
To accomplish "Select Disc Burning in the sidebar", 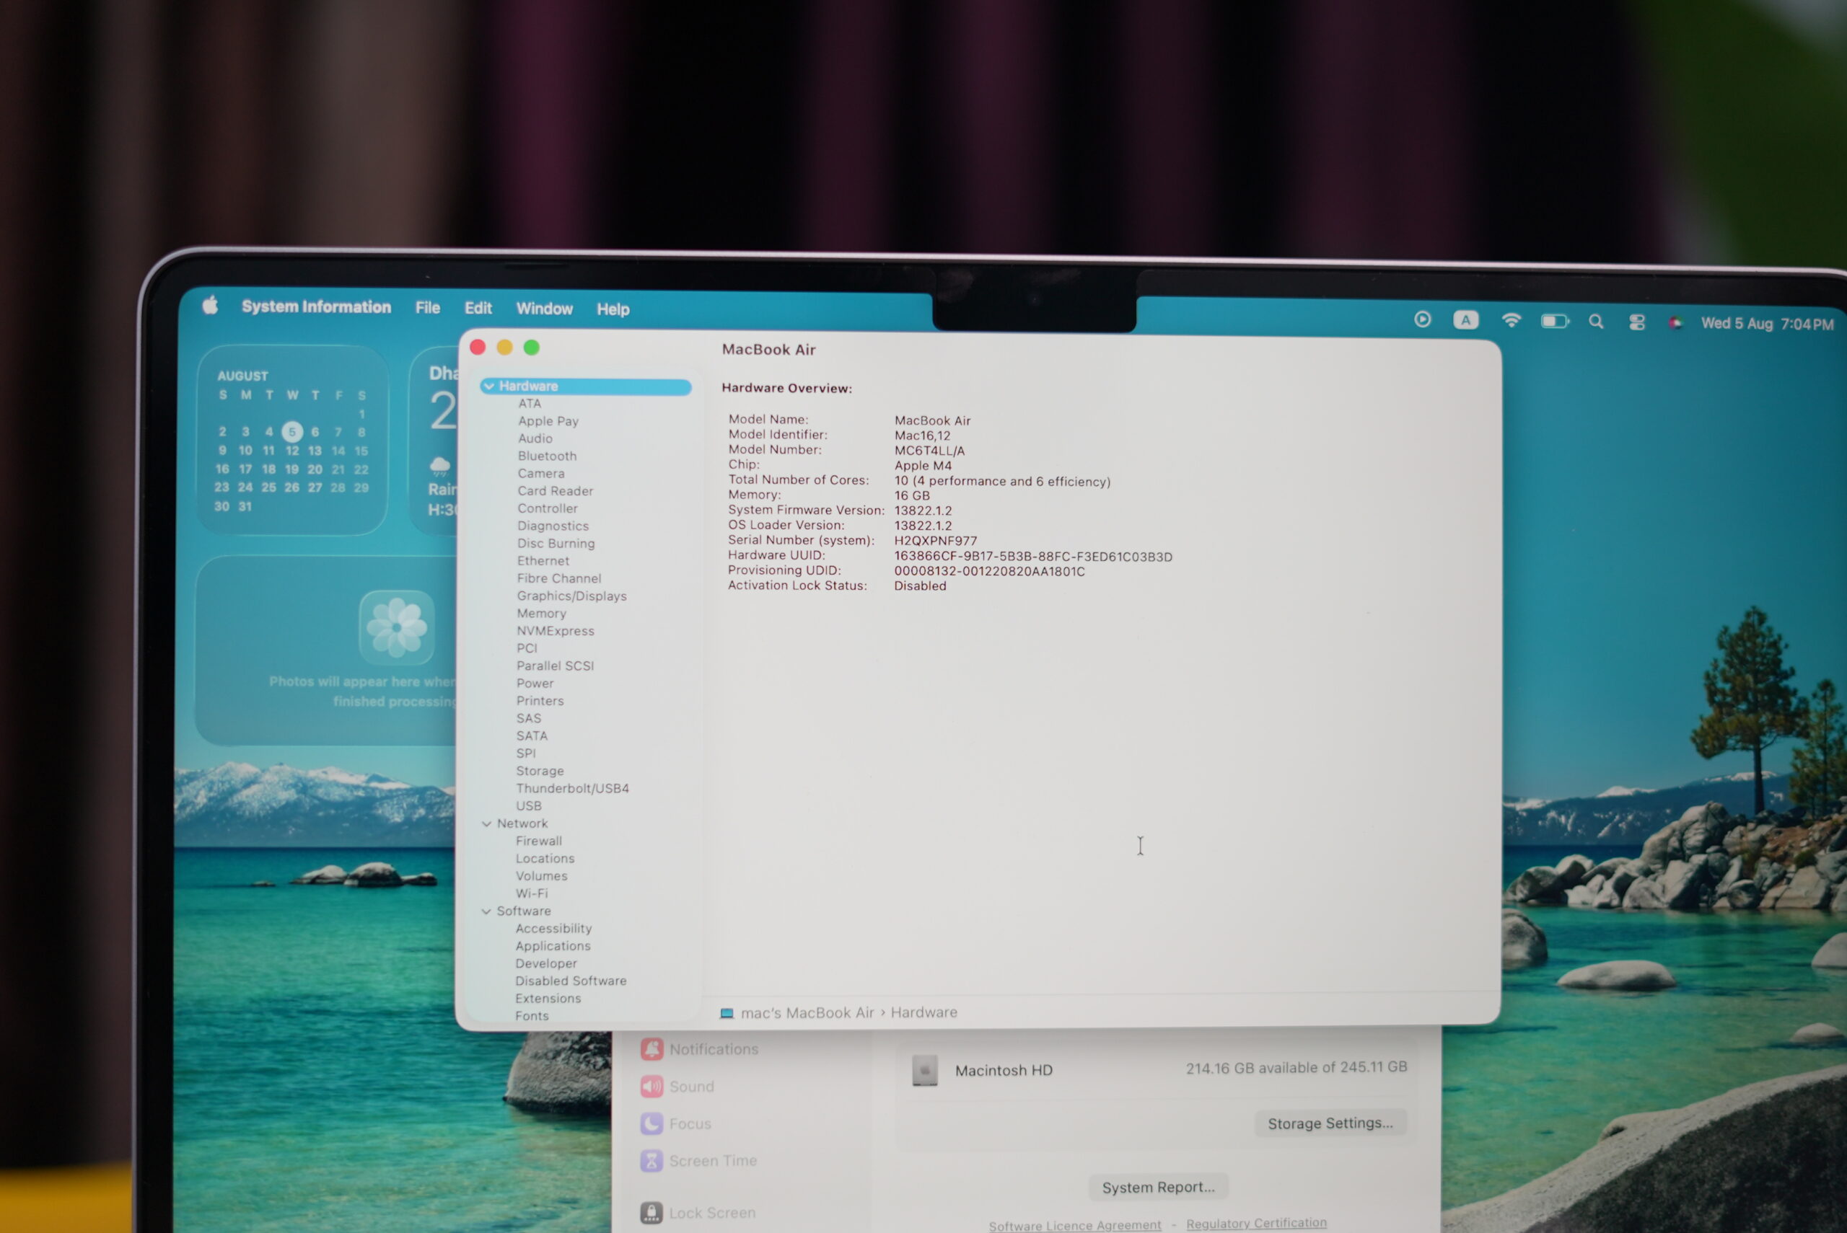I will pyautogui.click(x=556, y=544).
